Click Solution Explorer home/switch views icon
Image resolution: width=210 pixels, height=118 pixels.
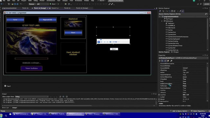160,11
